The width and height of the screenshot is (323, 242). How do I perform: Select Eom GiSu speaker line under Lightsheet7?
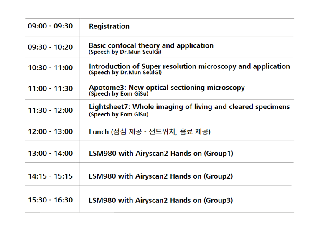pos(118,114)
